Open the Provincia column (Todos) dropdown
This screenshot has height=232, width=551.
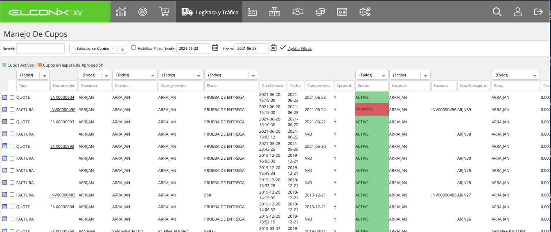tap(95, 75)
